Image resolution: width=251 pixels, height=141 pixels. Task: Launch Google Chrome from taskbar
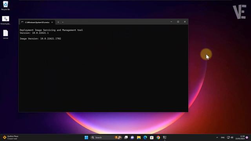click(158, 137)
